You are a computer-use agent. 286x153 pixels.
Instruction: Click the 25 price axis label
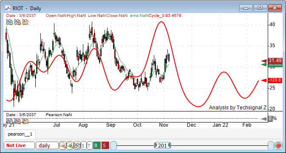click(x=272, y=88)
